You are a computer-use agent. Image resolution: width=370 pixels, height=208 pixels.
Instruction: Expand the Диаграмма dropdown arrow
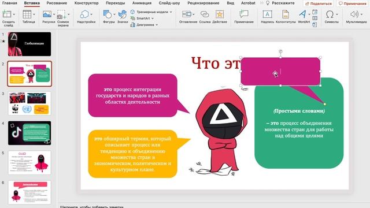coord(157,25)
